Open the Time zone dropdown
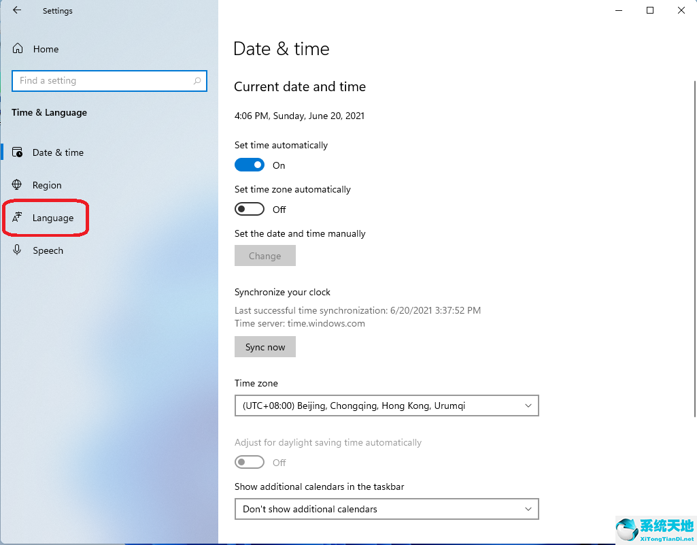The width and height of the screenshot is (697, 545). 386,406
